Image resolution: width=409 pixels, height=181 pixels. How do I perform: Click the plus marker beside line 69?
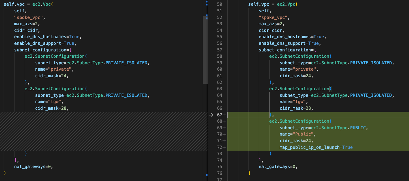(x=224, y=128)
